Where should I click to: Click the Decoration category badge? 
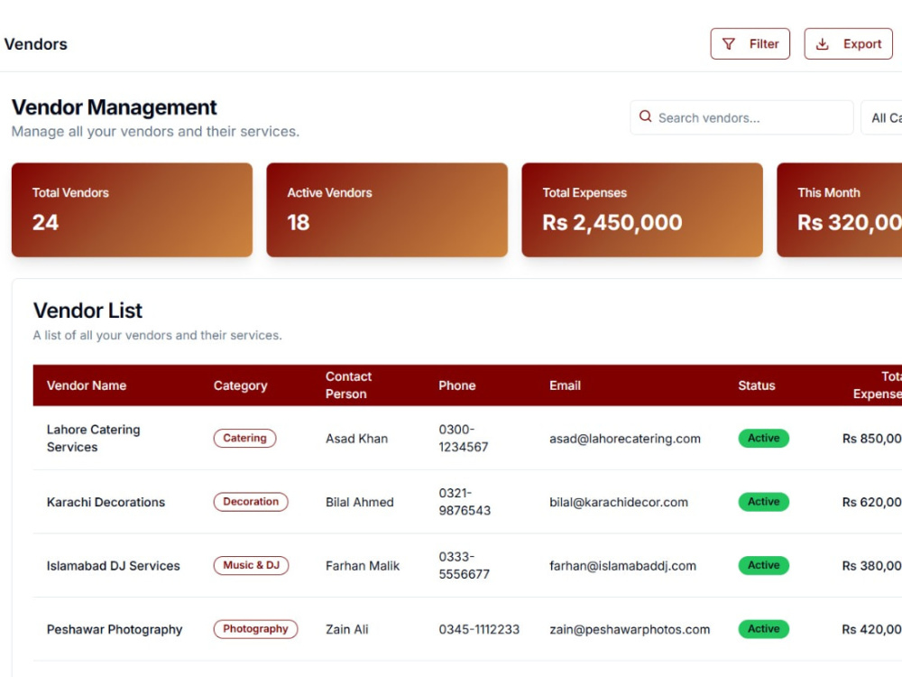[x=251, y=502]
